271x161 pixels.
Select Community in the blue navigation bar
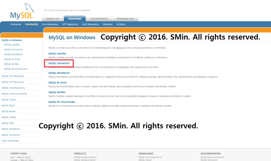point(31,24)
